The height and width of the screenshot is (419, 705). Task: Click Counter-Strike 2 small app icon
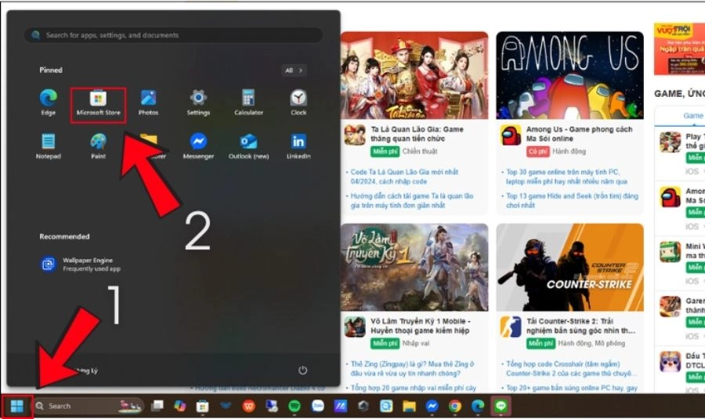pos(511,327)
